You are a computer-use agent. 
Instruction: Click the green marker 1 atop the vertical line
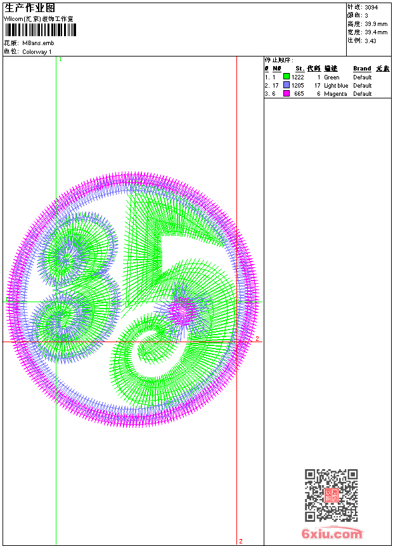click(60, 59)
